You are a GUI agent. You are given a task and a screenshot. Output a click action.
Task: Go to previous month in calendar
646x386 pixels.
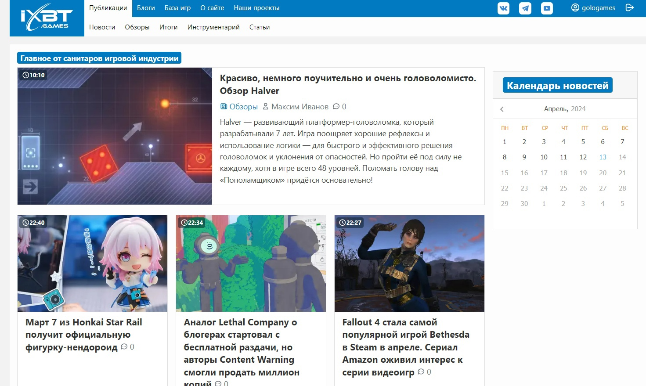[x=502, y=109]
